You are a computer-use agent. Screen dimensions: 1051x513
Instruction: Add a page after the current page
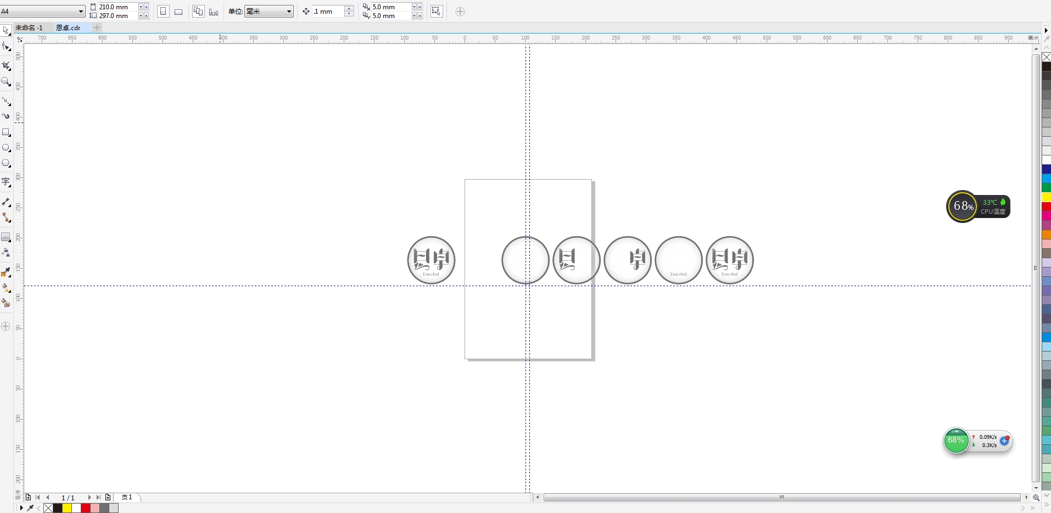pos(108,497)
